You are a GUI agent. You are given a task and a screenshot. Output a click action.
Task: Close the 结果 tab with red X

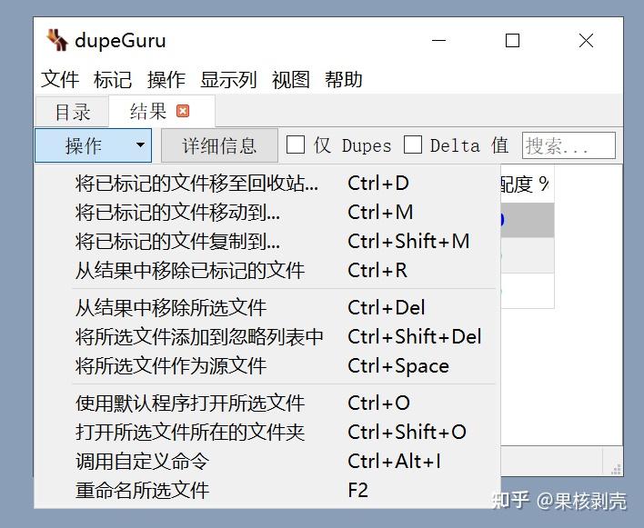183,111
